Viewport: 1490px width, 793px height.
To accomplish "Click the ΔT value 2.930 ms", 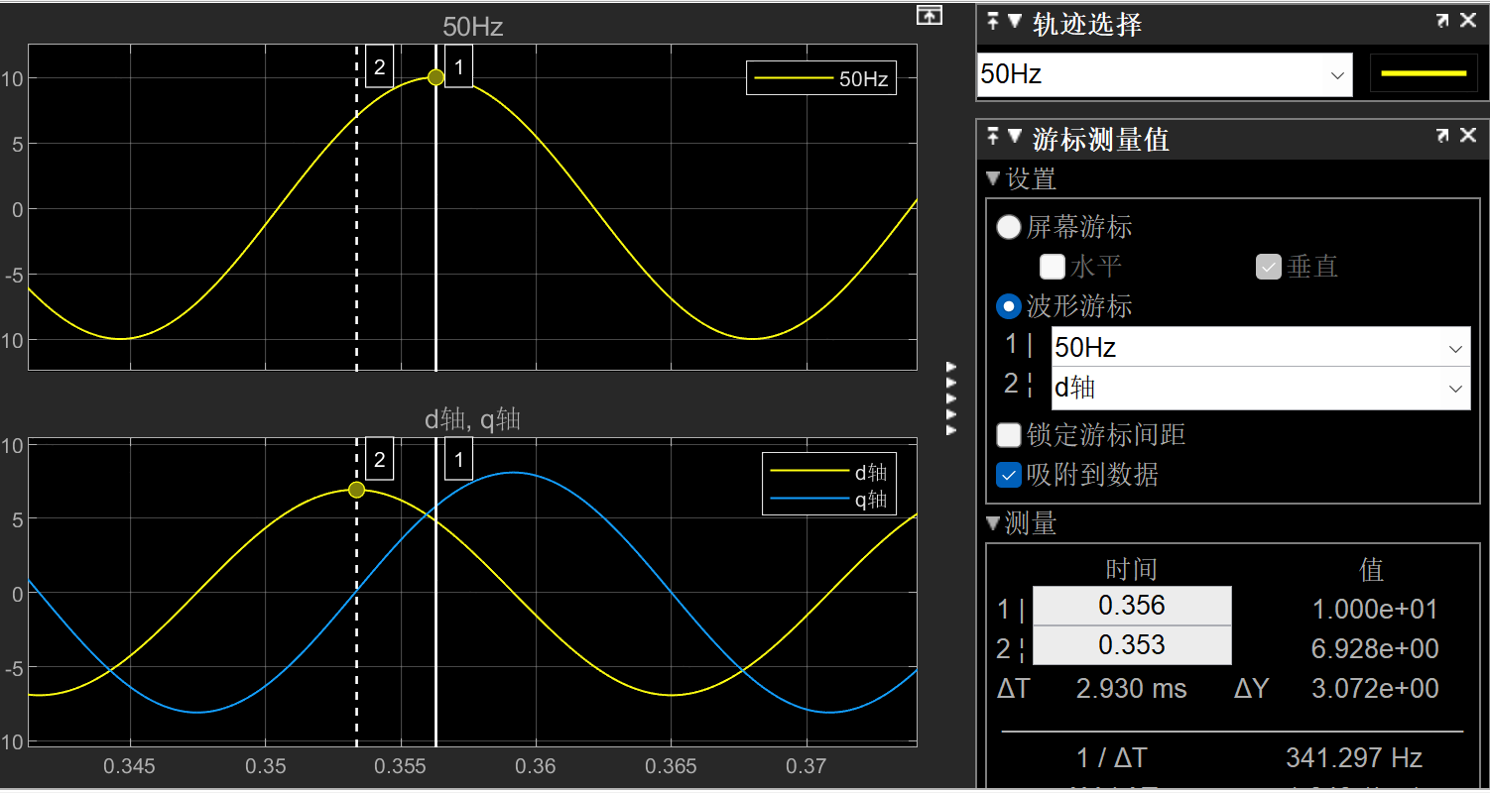I will [1131, 688].
